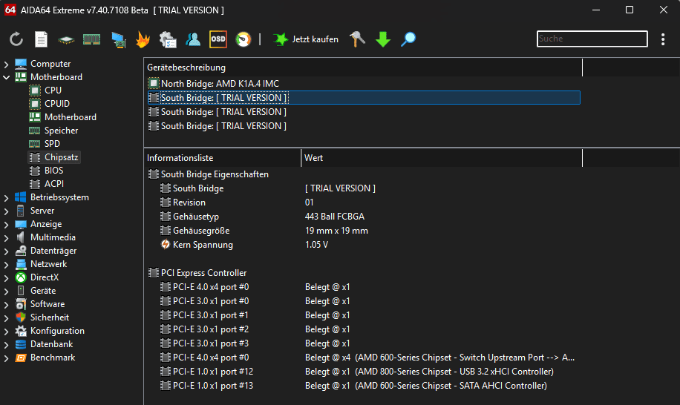Select the Motherboard sub-item

pos(71,117)
